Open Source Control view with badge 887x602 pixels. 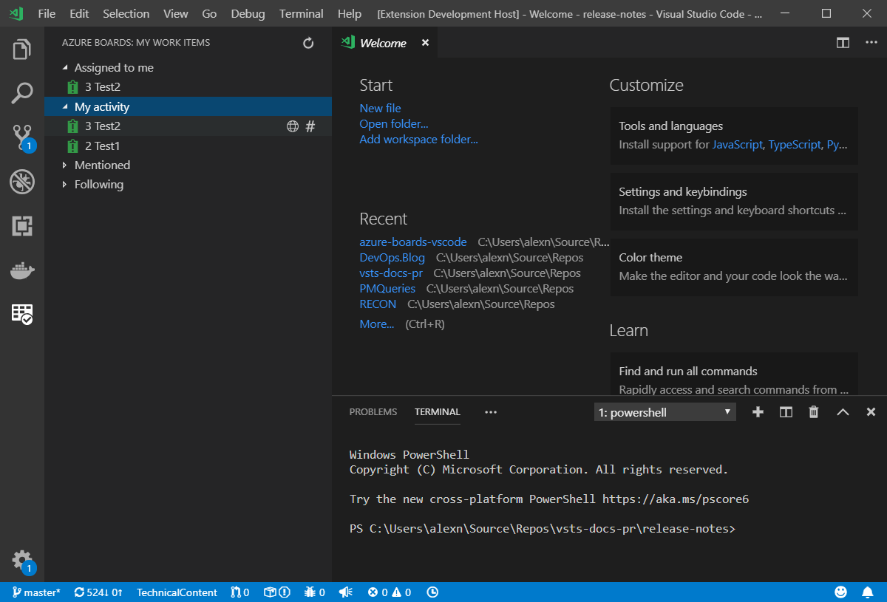22,137
